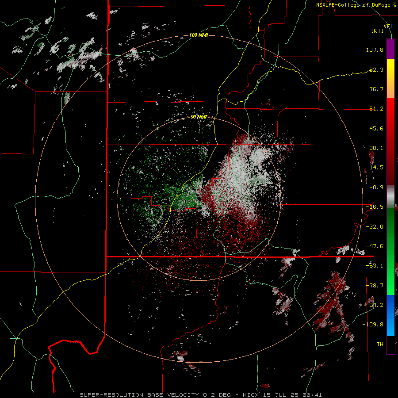The image size is (398, 398).
Task: Pick the purple segment of the color bar
Action: click(x=390, y=49)
